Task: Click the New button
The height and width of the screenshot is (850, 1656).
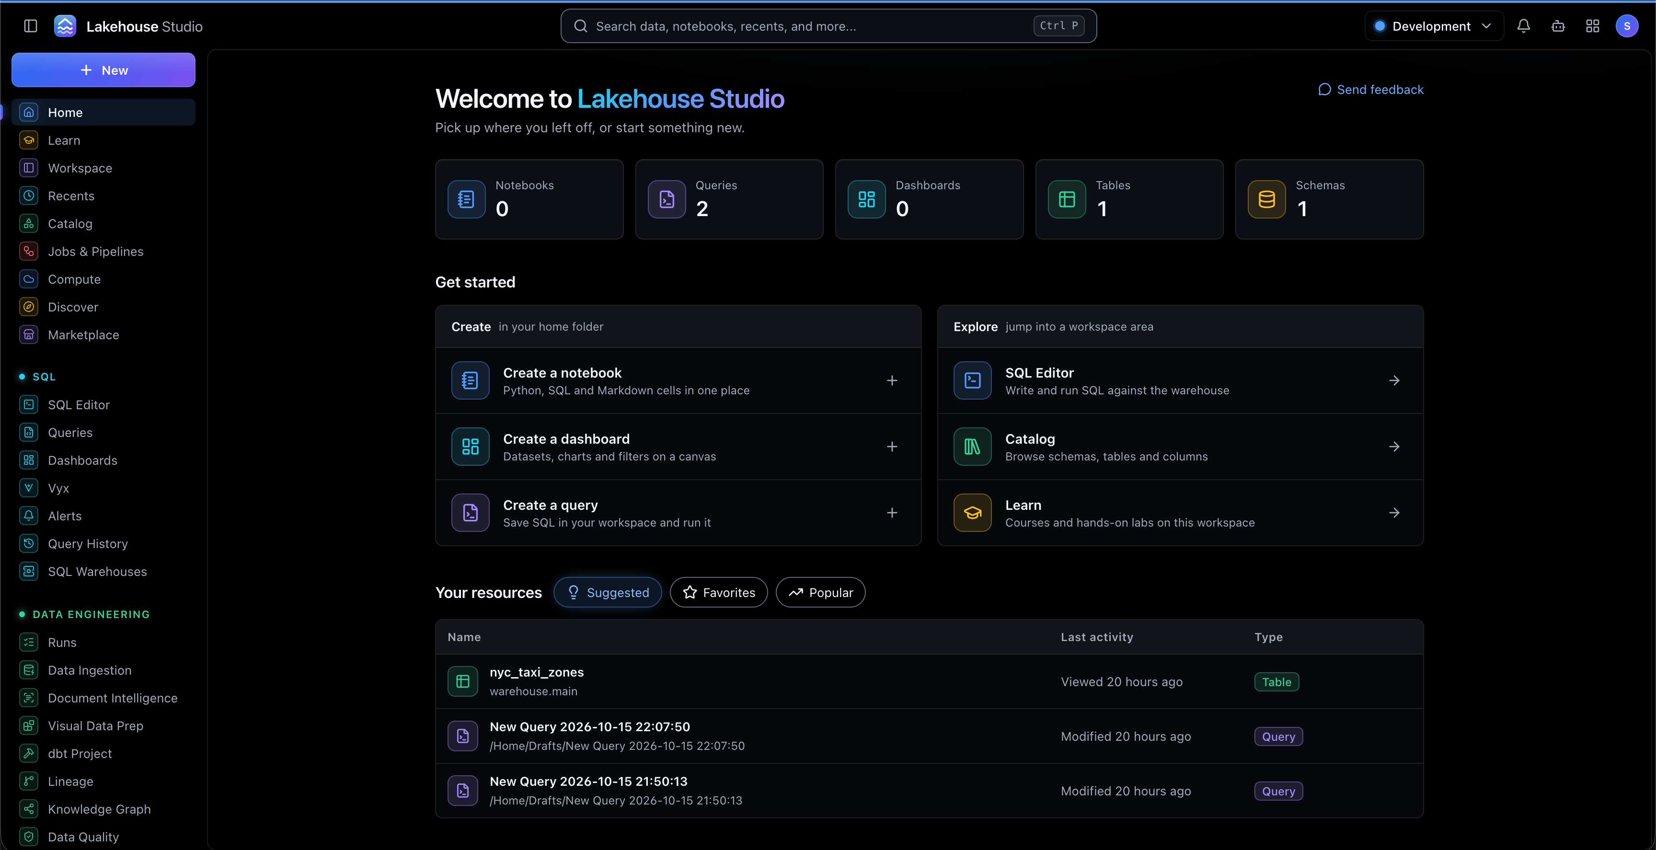Action: pos(103,70)
